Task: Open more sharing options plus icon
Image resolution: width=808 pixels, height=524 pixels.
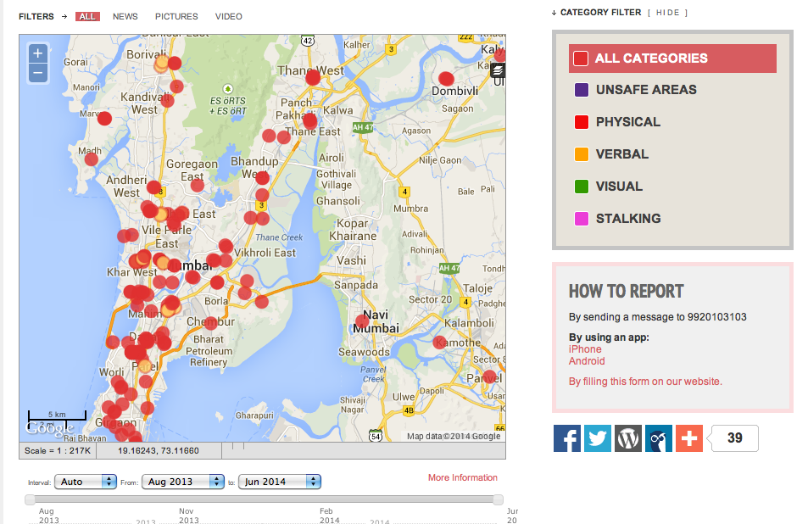Action: coord(689,438)
